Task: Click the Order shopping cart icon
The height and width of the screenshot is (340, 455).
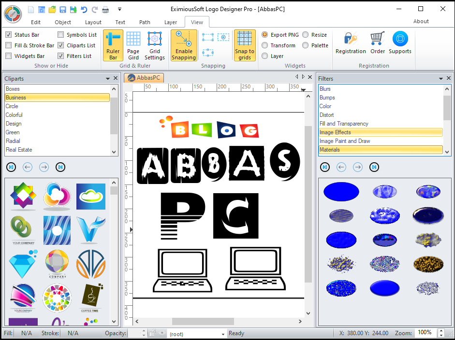Action: tap(378, 43)
